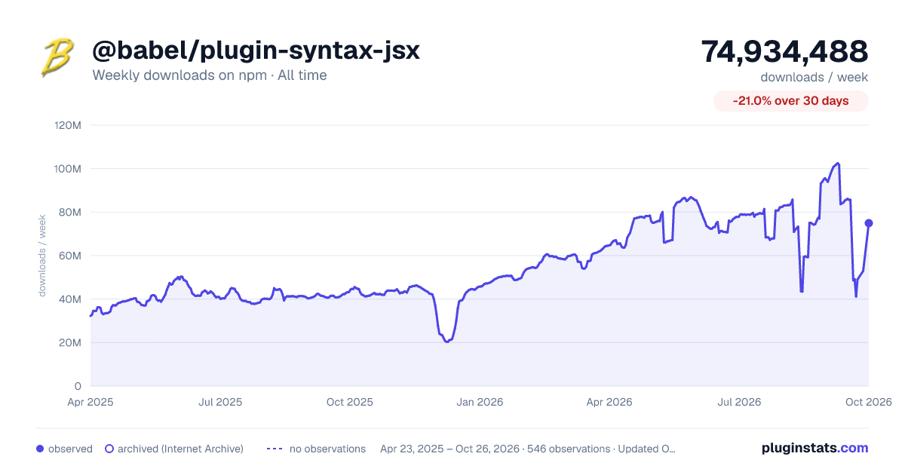This screenshot has height=475, width=905.
Task: Click the Jan 2026 x-axis label
Action: (480, 402)
